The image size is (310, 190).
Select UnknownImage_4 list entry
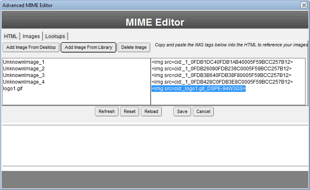[x=24, y=82]
